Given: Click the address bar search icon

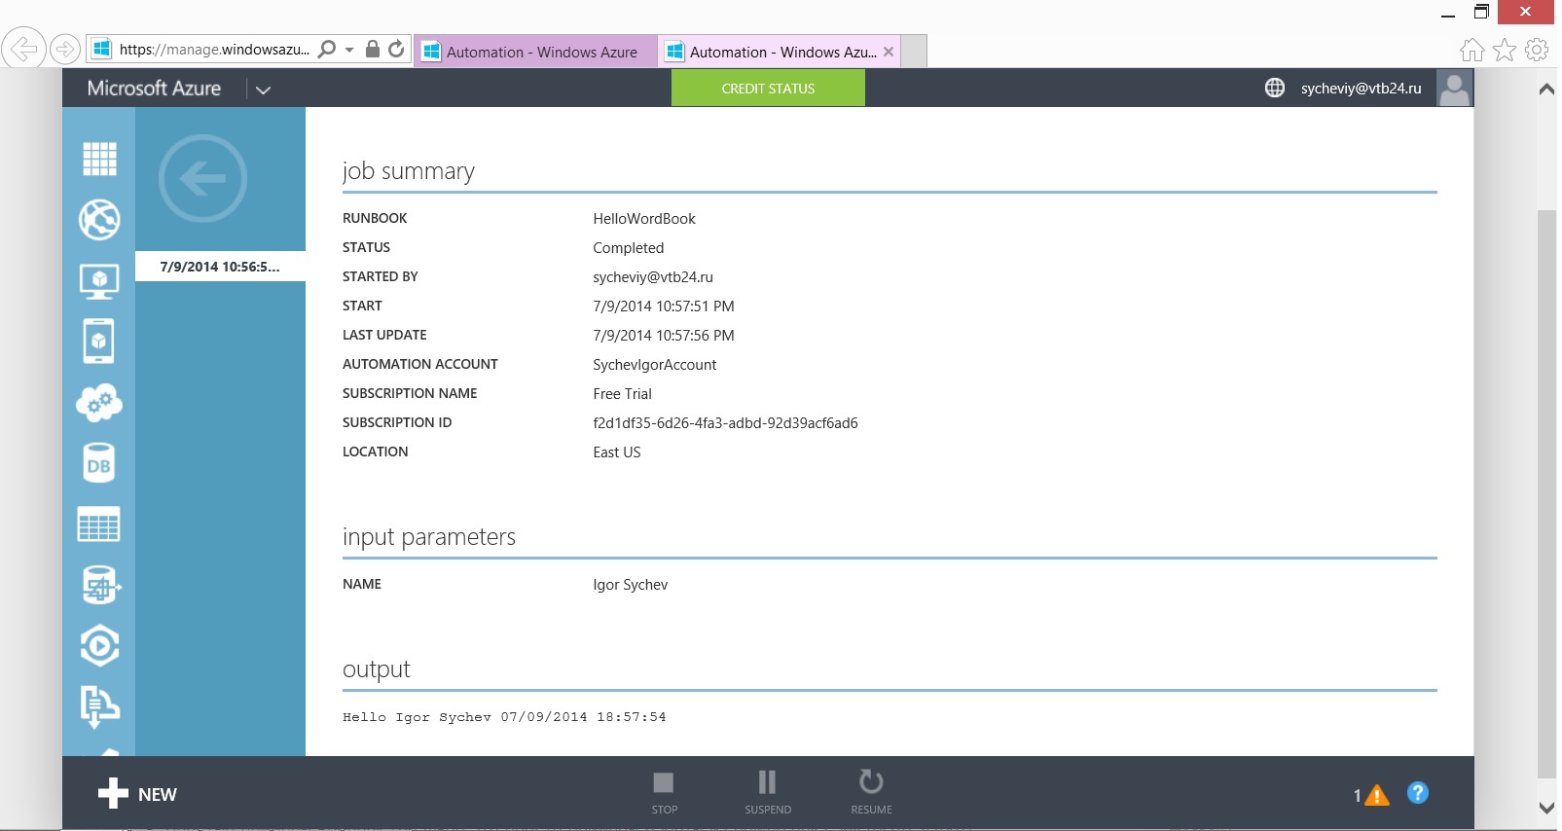Looking at the screenshot, I should [328, 49].
